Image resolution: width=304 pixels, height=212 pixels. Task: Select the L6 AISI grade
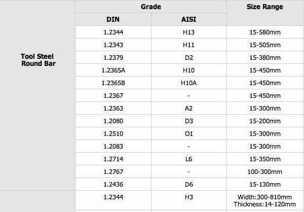pyautogui.click(x=188, y=159)
